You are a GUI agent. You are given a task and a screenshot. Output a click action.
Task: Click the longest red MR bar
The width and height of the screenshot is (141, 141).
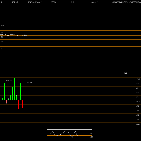pos(18,104)
